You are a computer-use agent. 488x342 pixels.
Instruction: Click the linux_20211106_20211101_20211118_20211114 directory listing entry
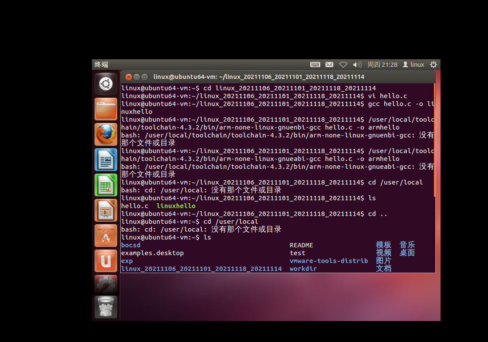[x=201, y=269]
